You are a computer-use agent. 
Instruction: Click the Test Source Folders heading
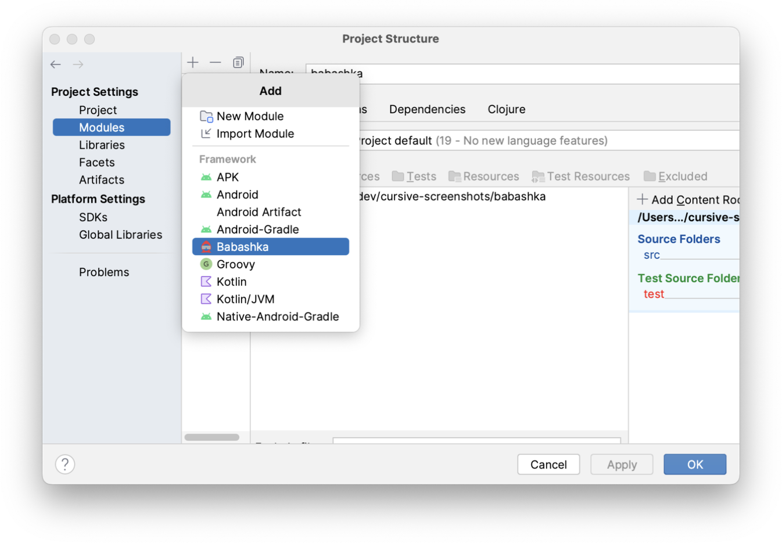click(x=688, y=278)
